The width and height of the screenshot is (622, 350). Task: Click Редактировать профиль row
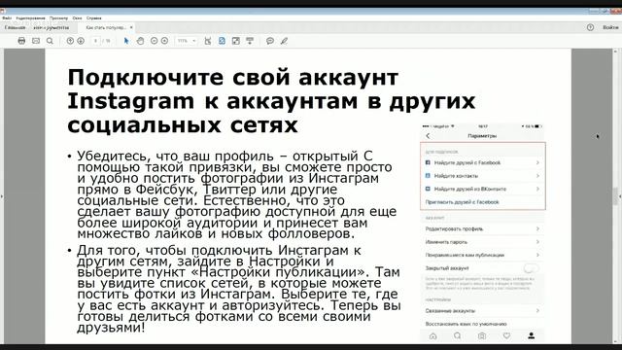482,229
